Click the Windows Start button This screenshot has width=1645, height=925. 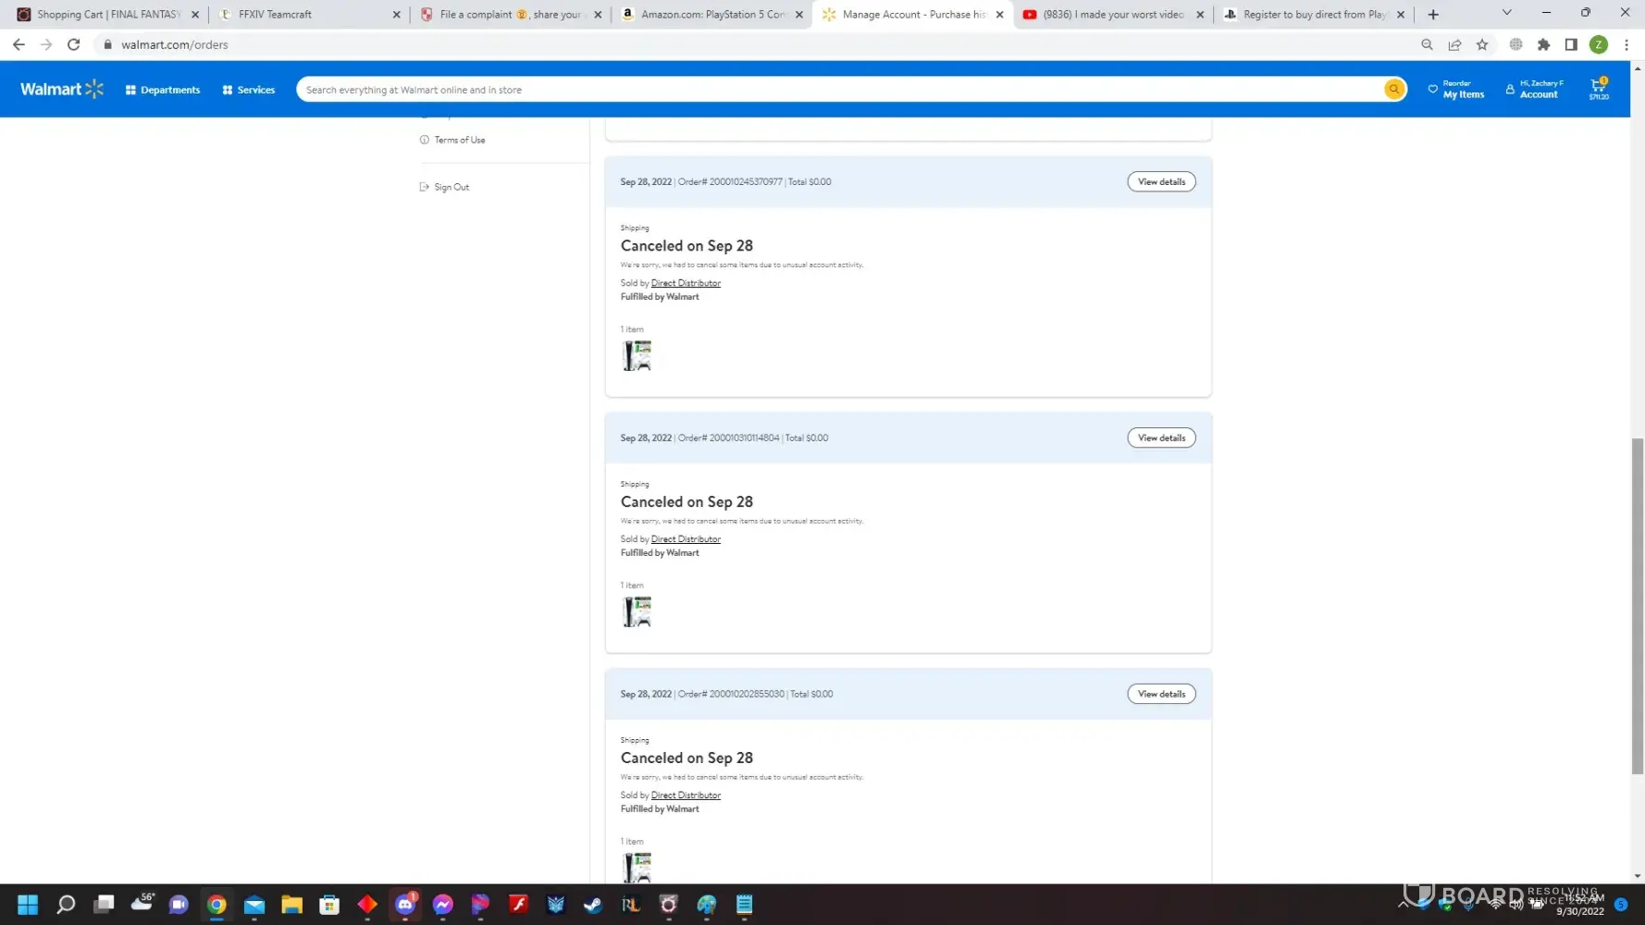point(28,905)
